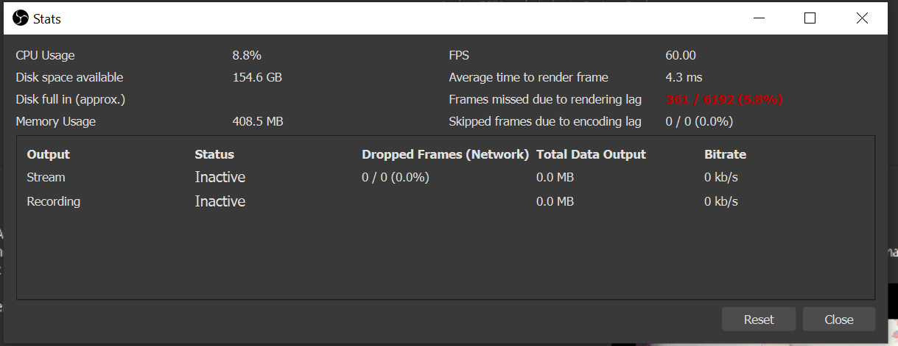The width and height of the screenshot is (898, 346).
Task: Click the Disk space available value
Action: click(257, 77)
